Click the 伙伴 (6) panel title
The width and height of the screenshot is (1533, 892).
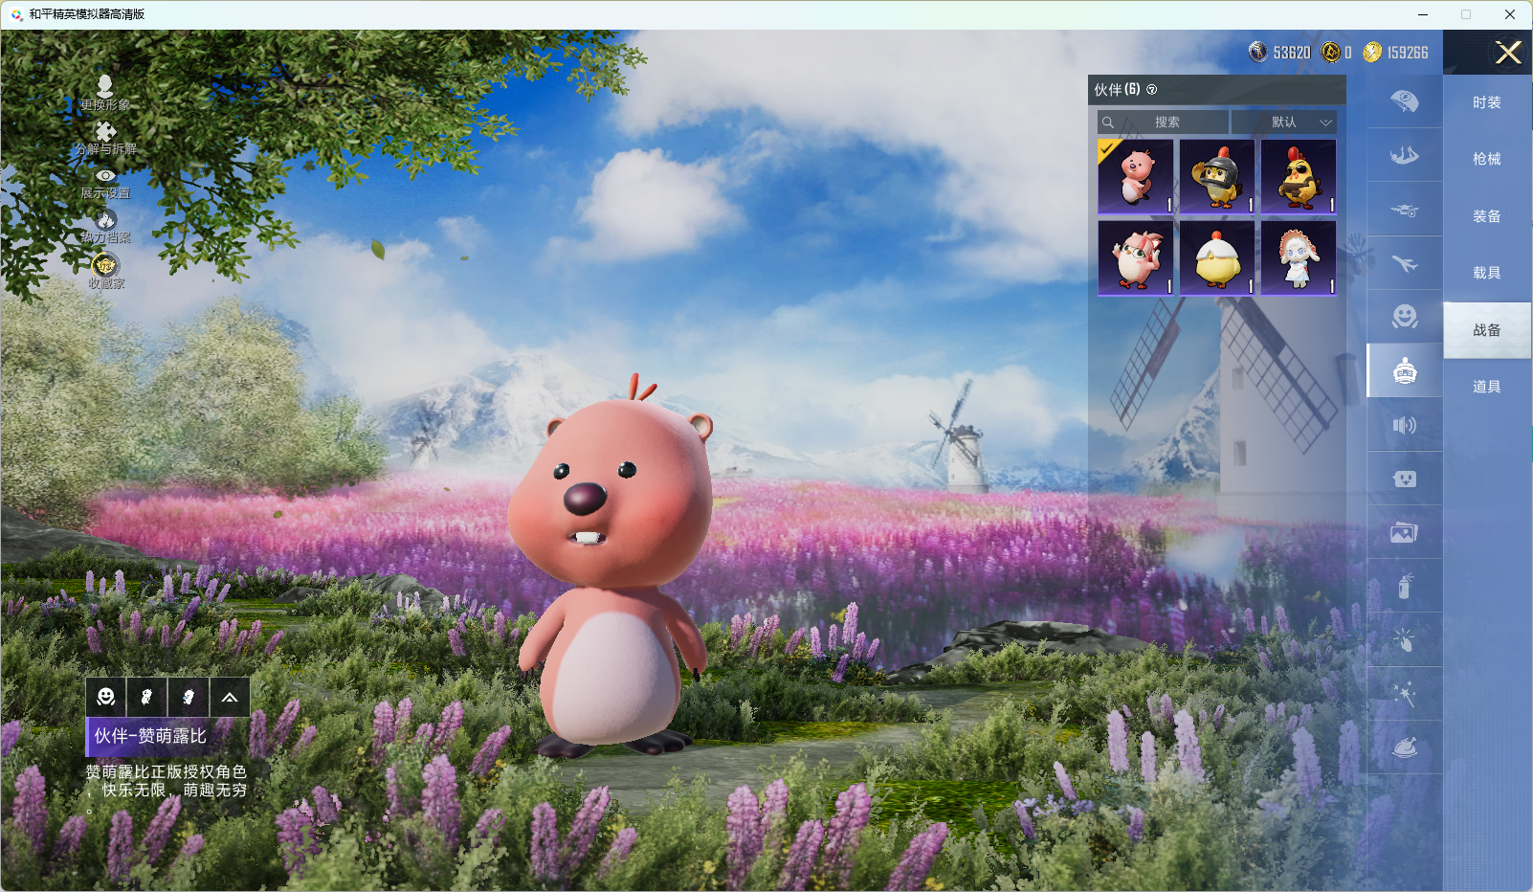(x=1117, y=90)
